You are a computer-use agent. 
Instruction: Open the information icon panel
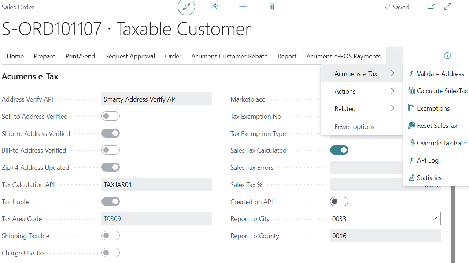[447, 56]
